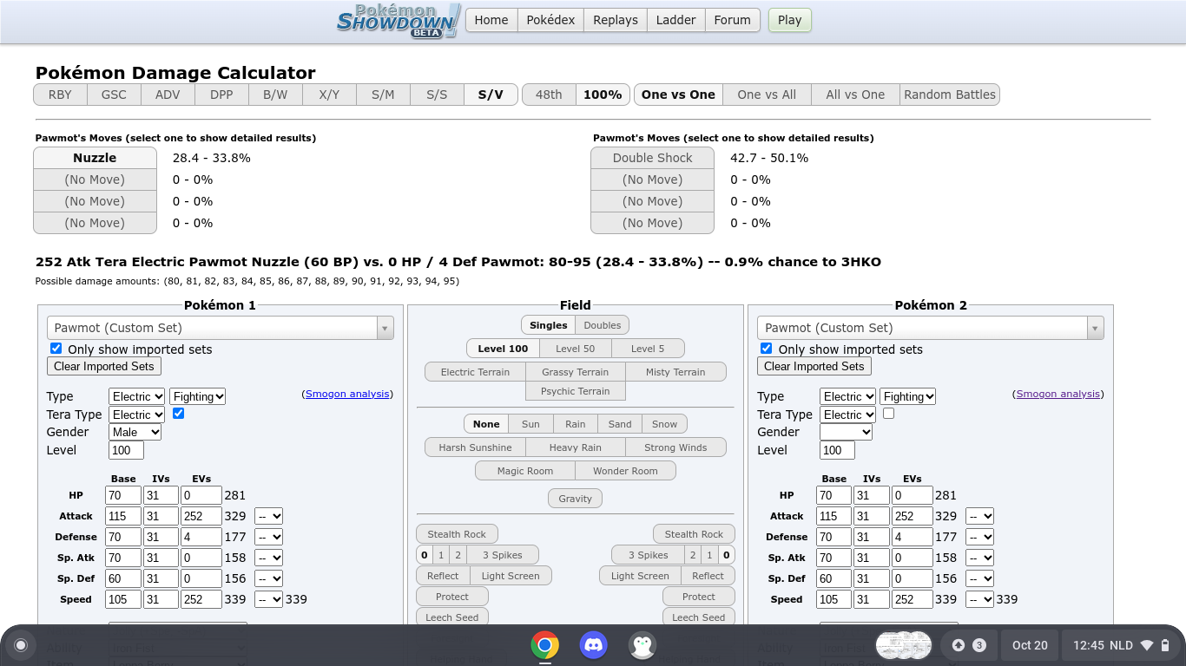The image size is (1186, 666).
Task: Clear Imported Sets for Pokémon 1
Action: (x=104, y=366)
